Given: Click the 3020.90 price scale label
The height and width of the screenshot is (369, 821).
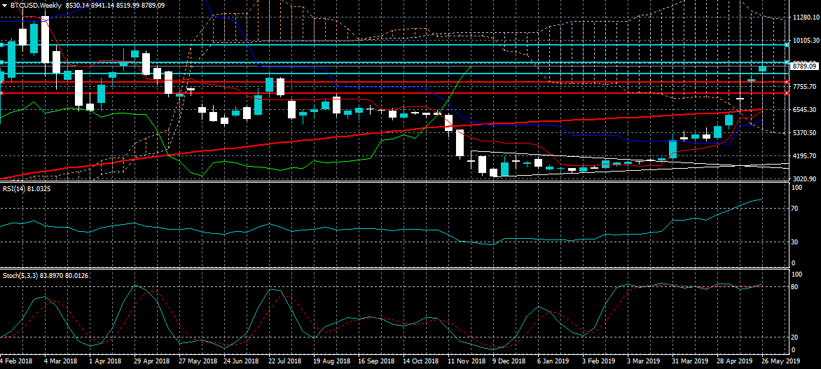Looking at the screenshot, I should tap(806, 179).
